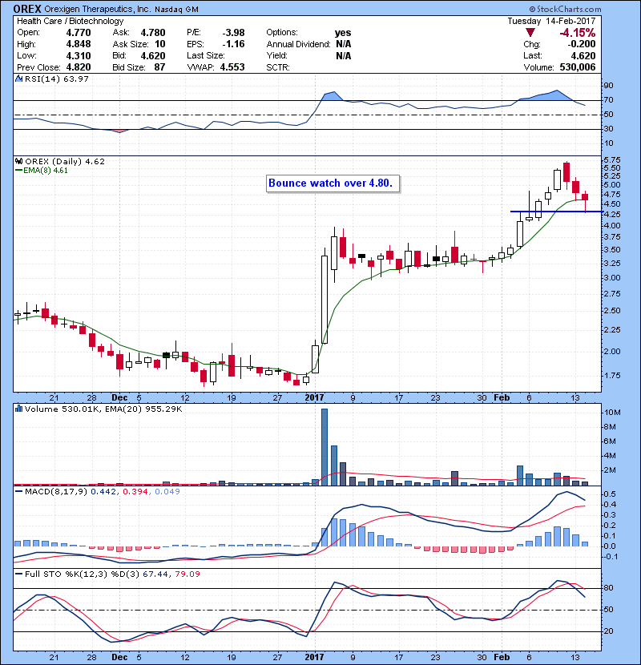Click the Dec label under the price chart
This screenshot has height=665, width=641.
point(119,397)
